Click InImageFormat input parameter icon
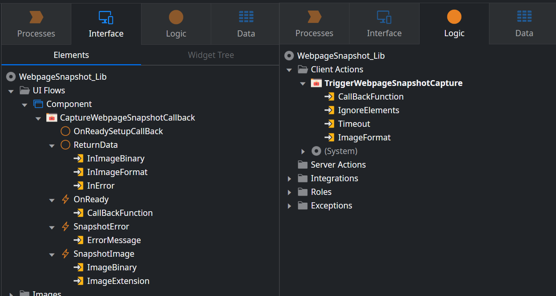The width and height of the screenshot is (556, 296). (78, 172)
